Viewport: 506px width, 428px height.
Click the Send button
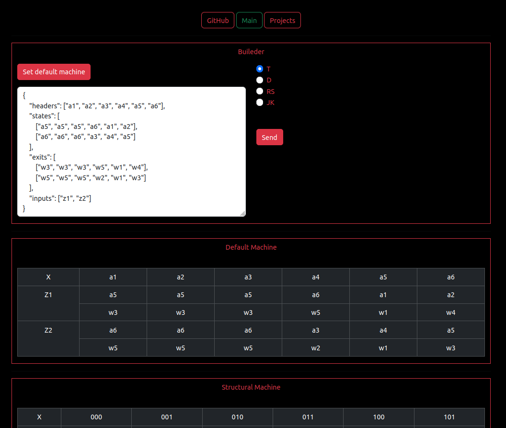click(x=269, y=138)
